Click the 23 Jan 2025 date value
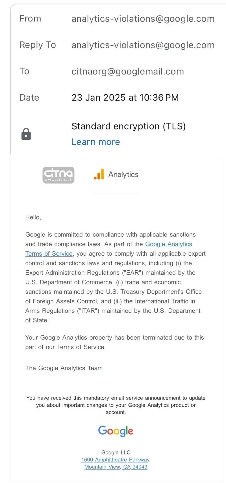The width and height of the screenshot is (226, 483). (x=125, y=98)
